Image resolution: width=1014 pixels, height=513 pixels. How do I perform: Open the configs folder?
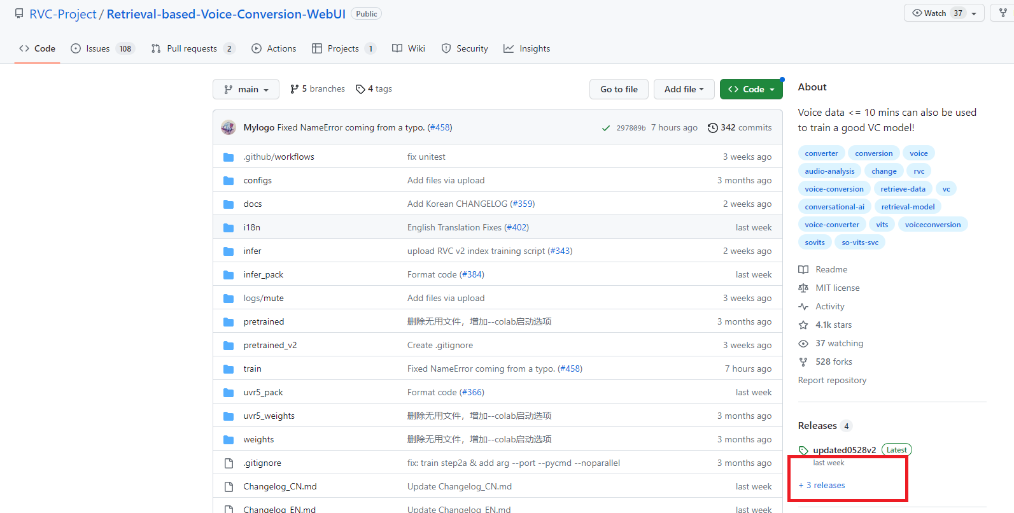tap(257, 180)
